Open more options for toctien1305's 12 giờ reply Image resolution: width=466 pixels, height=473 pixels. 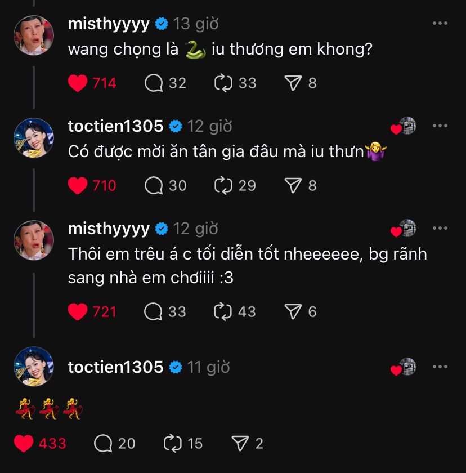pos(440,126)
